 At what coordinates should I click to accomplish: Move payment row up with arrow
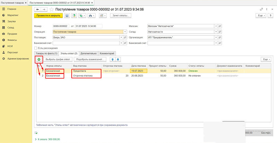pyautogui.click(x=112, y=59)
